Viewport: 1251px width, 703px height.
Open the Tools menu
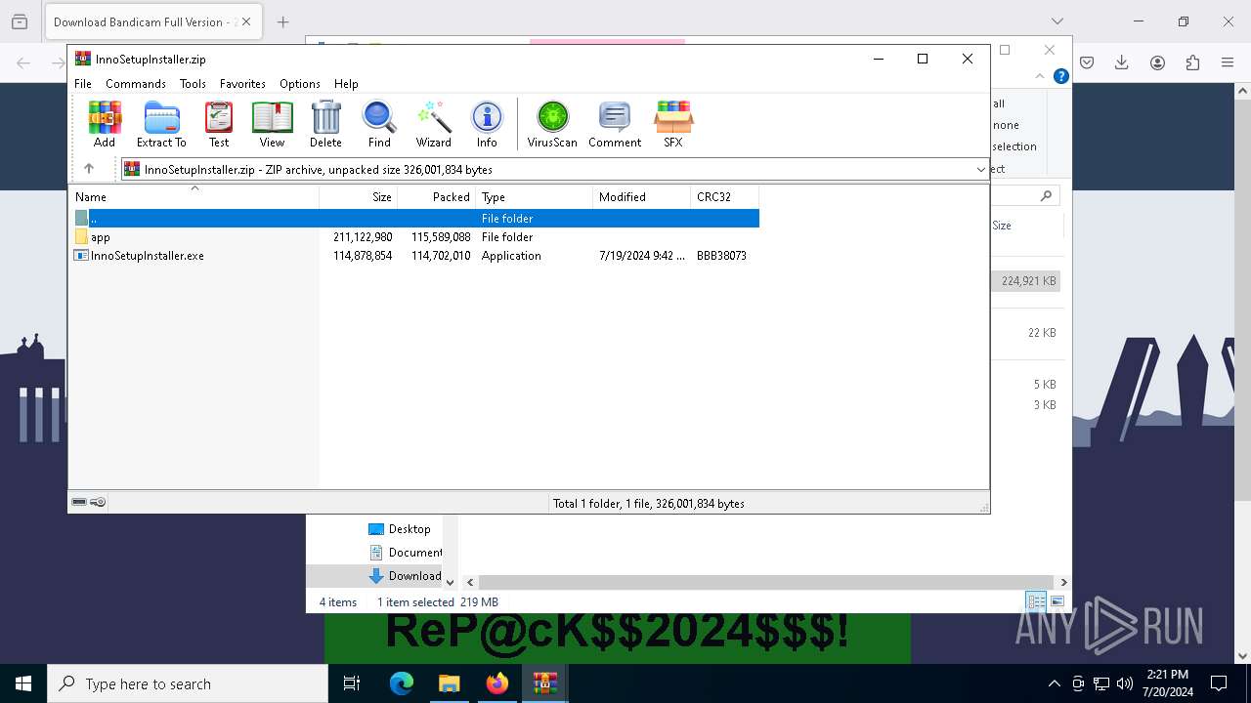click(x=193, y=84)
